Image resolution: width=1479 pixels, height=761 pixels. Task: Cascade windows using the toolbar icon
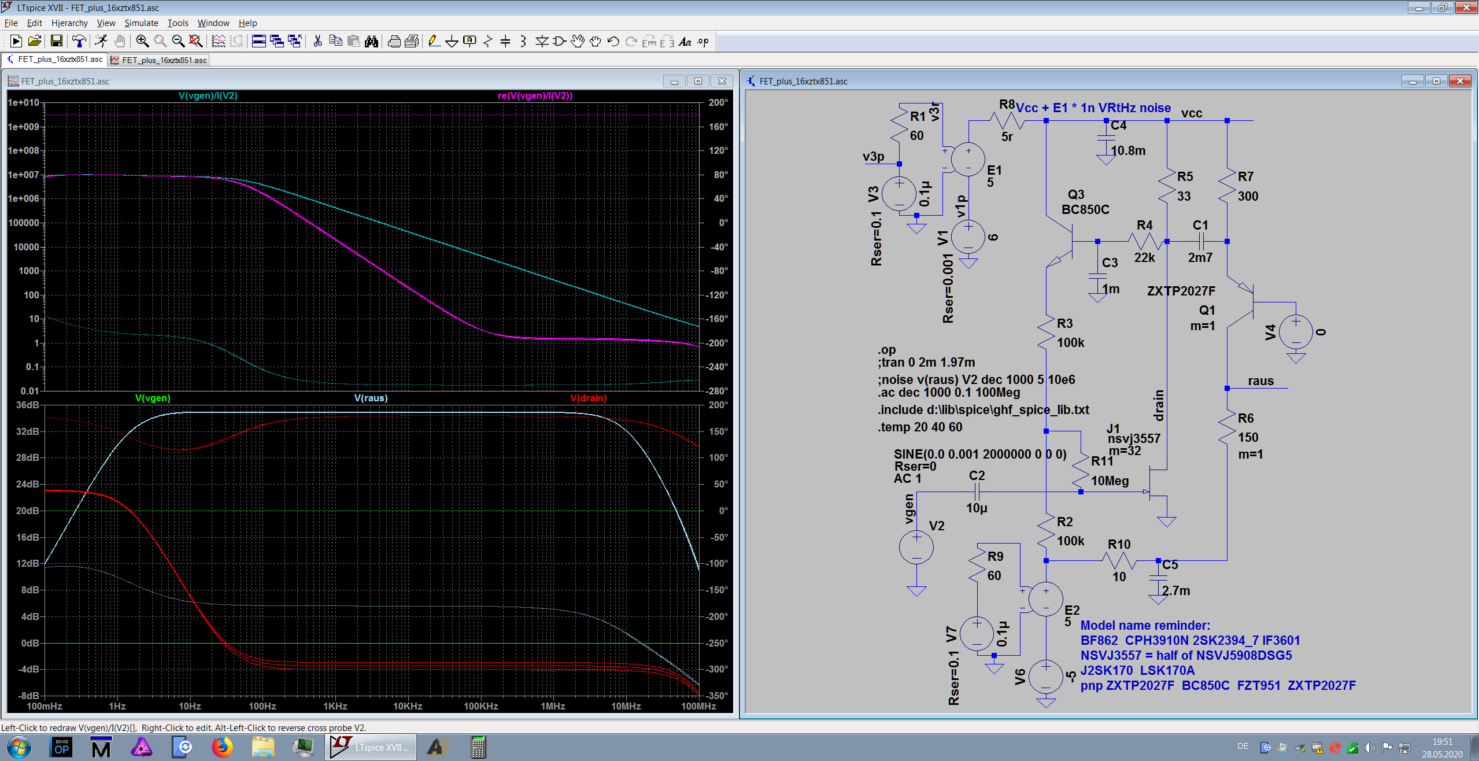pos(277,41)
